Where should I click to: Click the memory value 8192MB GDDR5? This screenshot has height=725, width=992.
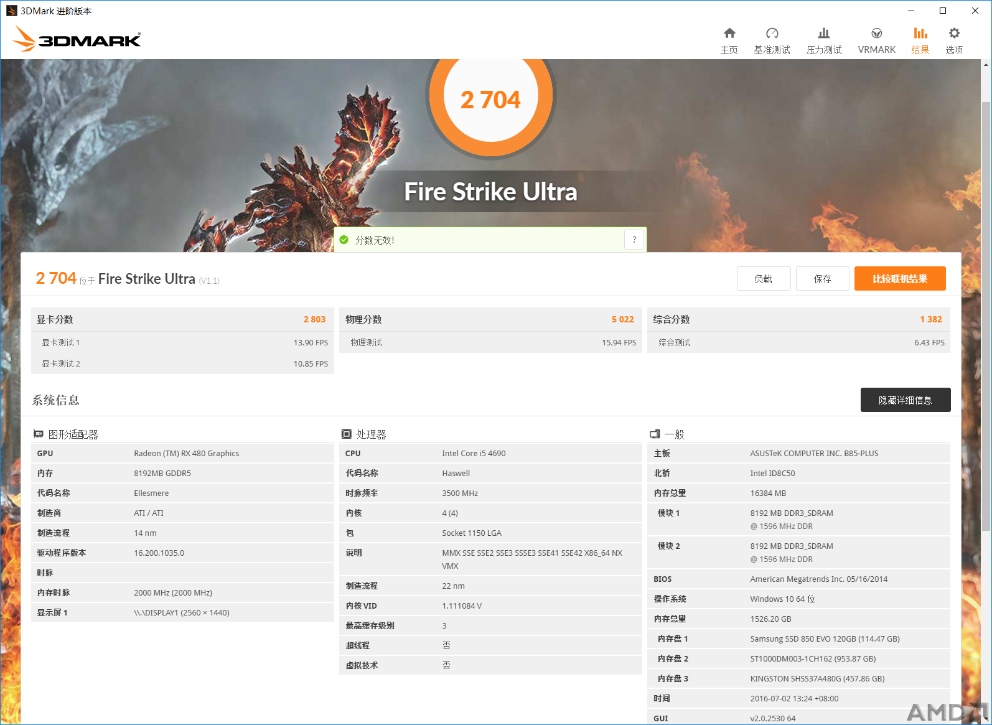point(162,473)
